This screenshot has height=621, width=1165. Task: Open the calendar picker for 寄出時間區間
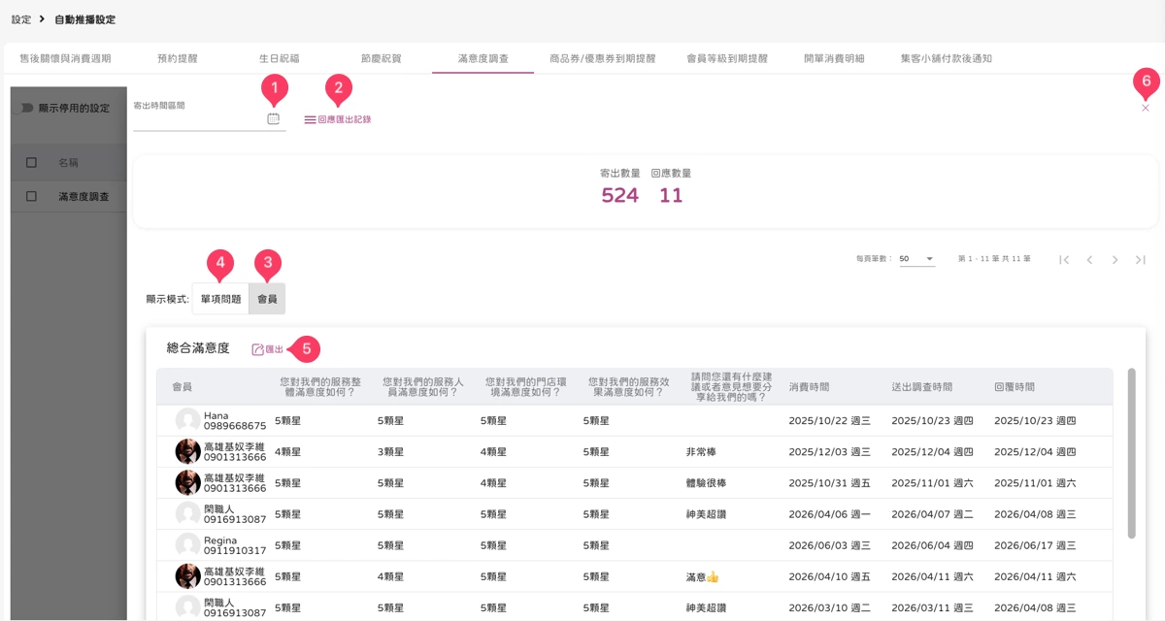[273, 119]
